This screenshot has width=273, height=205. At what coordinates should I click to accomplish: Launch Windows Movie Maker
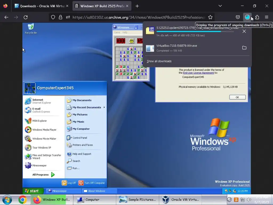(x=41, y=139)
